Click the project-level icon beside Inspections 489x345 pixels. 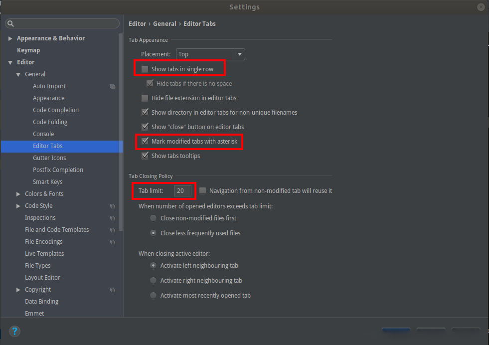(x=112, y=218)
